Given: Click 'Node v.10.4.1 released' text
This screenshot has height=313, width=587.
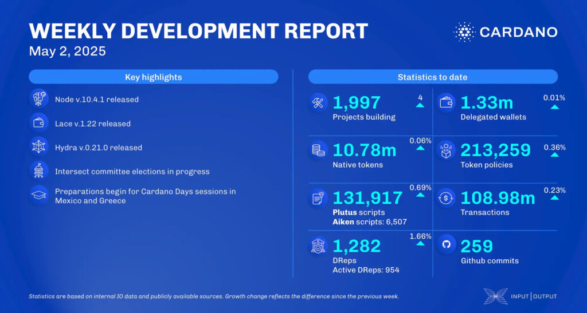Looking at the screenshot, I should [x=96, y=100].
